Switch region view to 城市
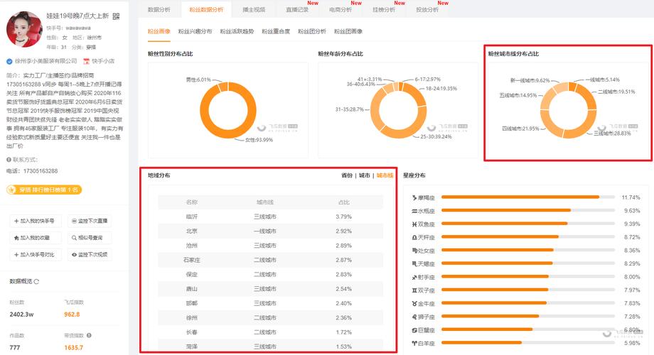This screenshot has width=654, height=355. tap(364, 175)
